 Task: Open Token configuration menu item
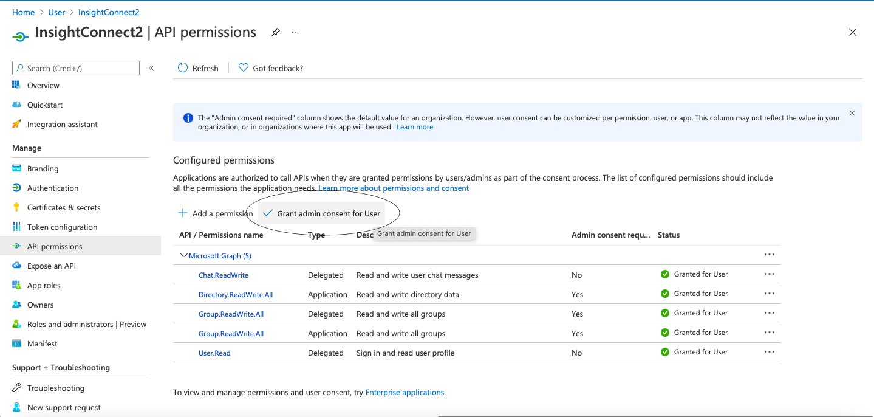tap(62, 227)
